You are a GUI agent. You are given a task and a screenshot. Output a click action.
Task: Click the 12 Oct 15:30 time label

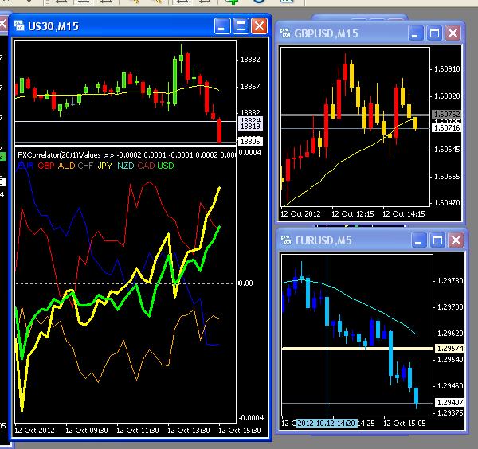[x=240, y=431]
